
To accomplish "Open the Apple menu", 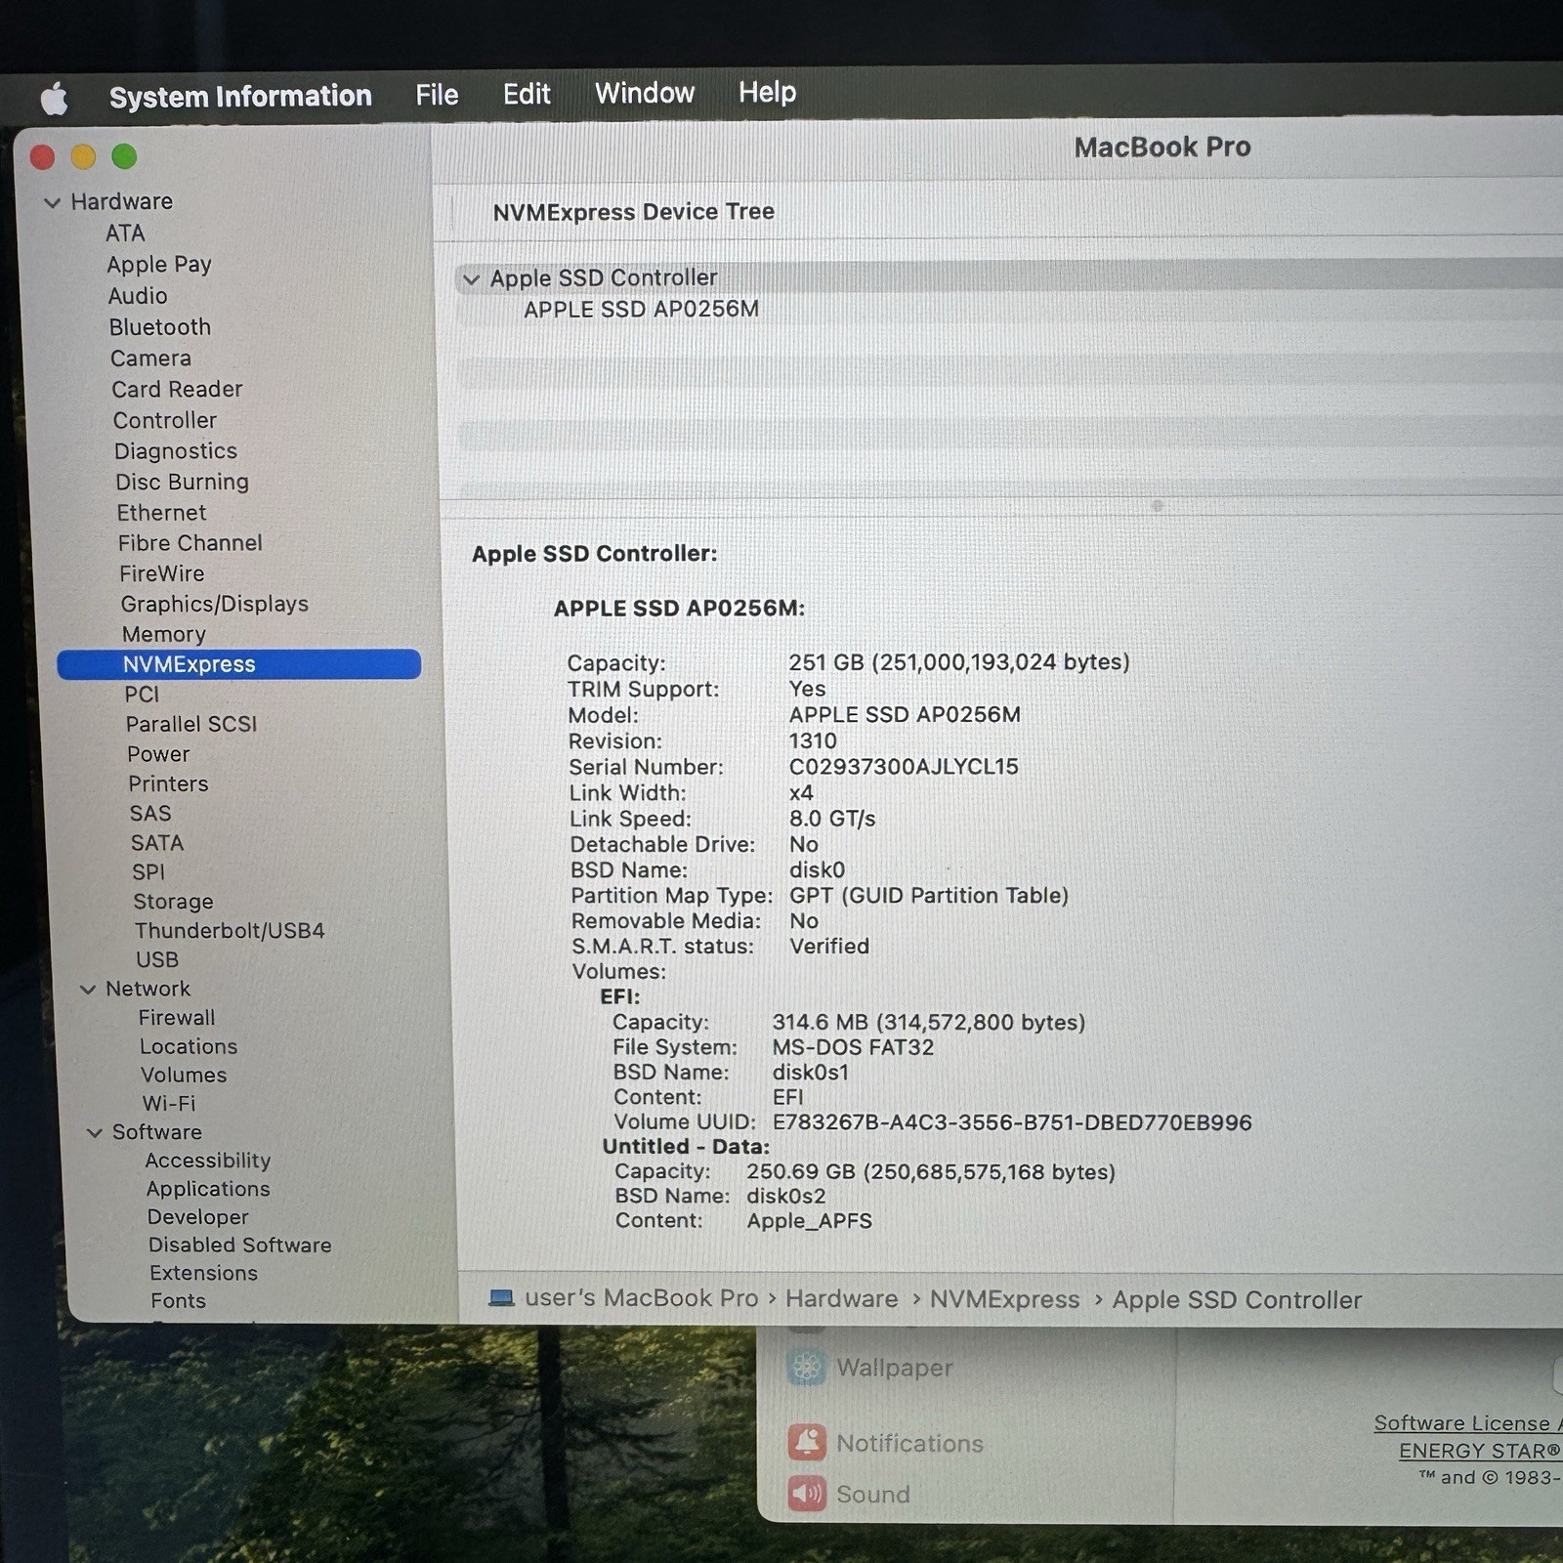I will (55, 98).
